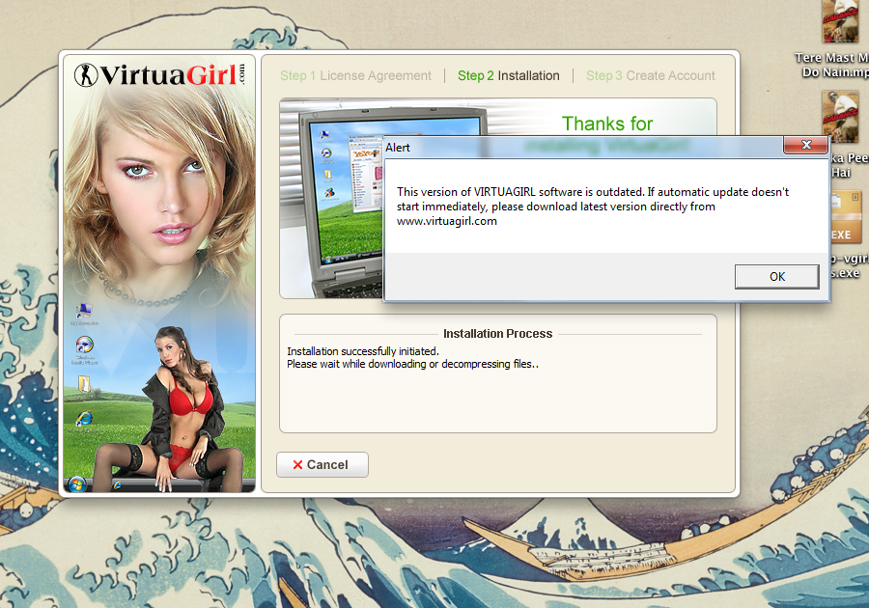Click the www.virtuagirl.com address in the alert
Image resolution: width=869 pixels, height=608 pixels.
[447, 222]
